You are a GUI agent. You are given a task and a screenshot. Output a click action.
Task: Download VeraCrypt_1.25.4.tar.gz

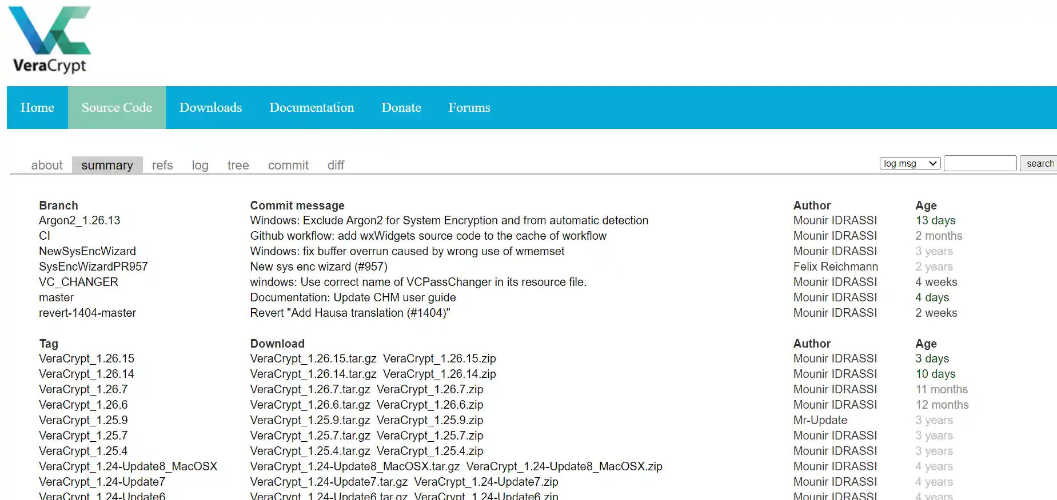click(310, 451)
